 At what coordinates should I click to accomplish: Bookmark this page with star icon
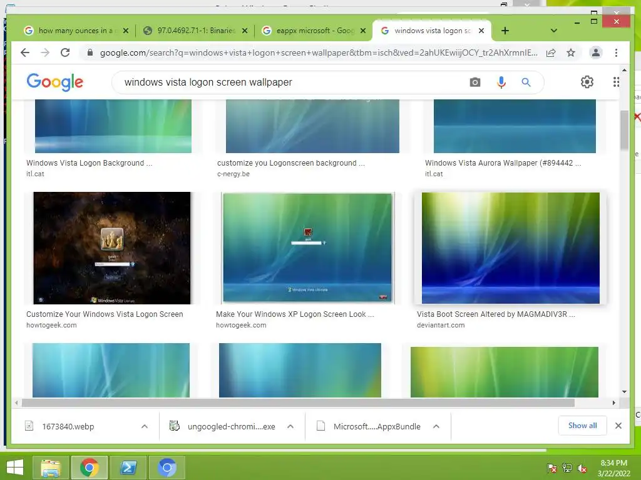pos(571,52)
